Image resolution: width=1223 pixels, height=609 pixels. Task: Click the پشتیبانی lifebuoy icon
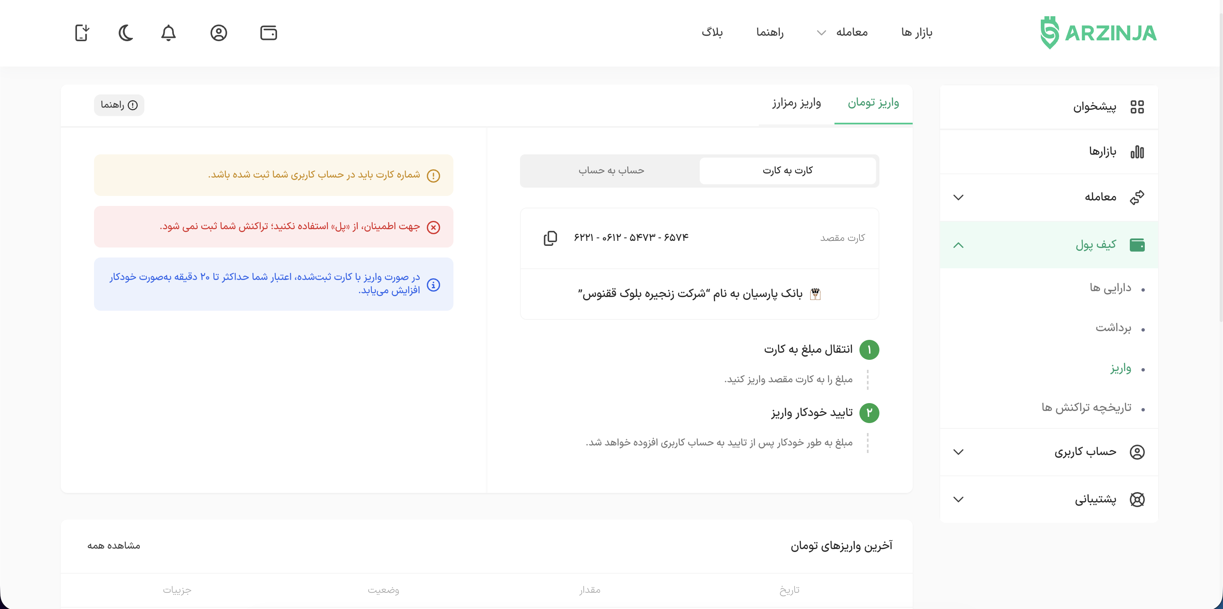pyautogui.click(x=1137, y=499)
